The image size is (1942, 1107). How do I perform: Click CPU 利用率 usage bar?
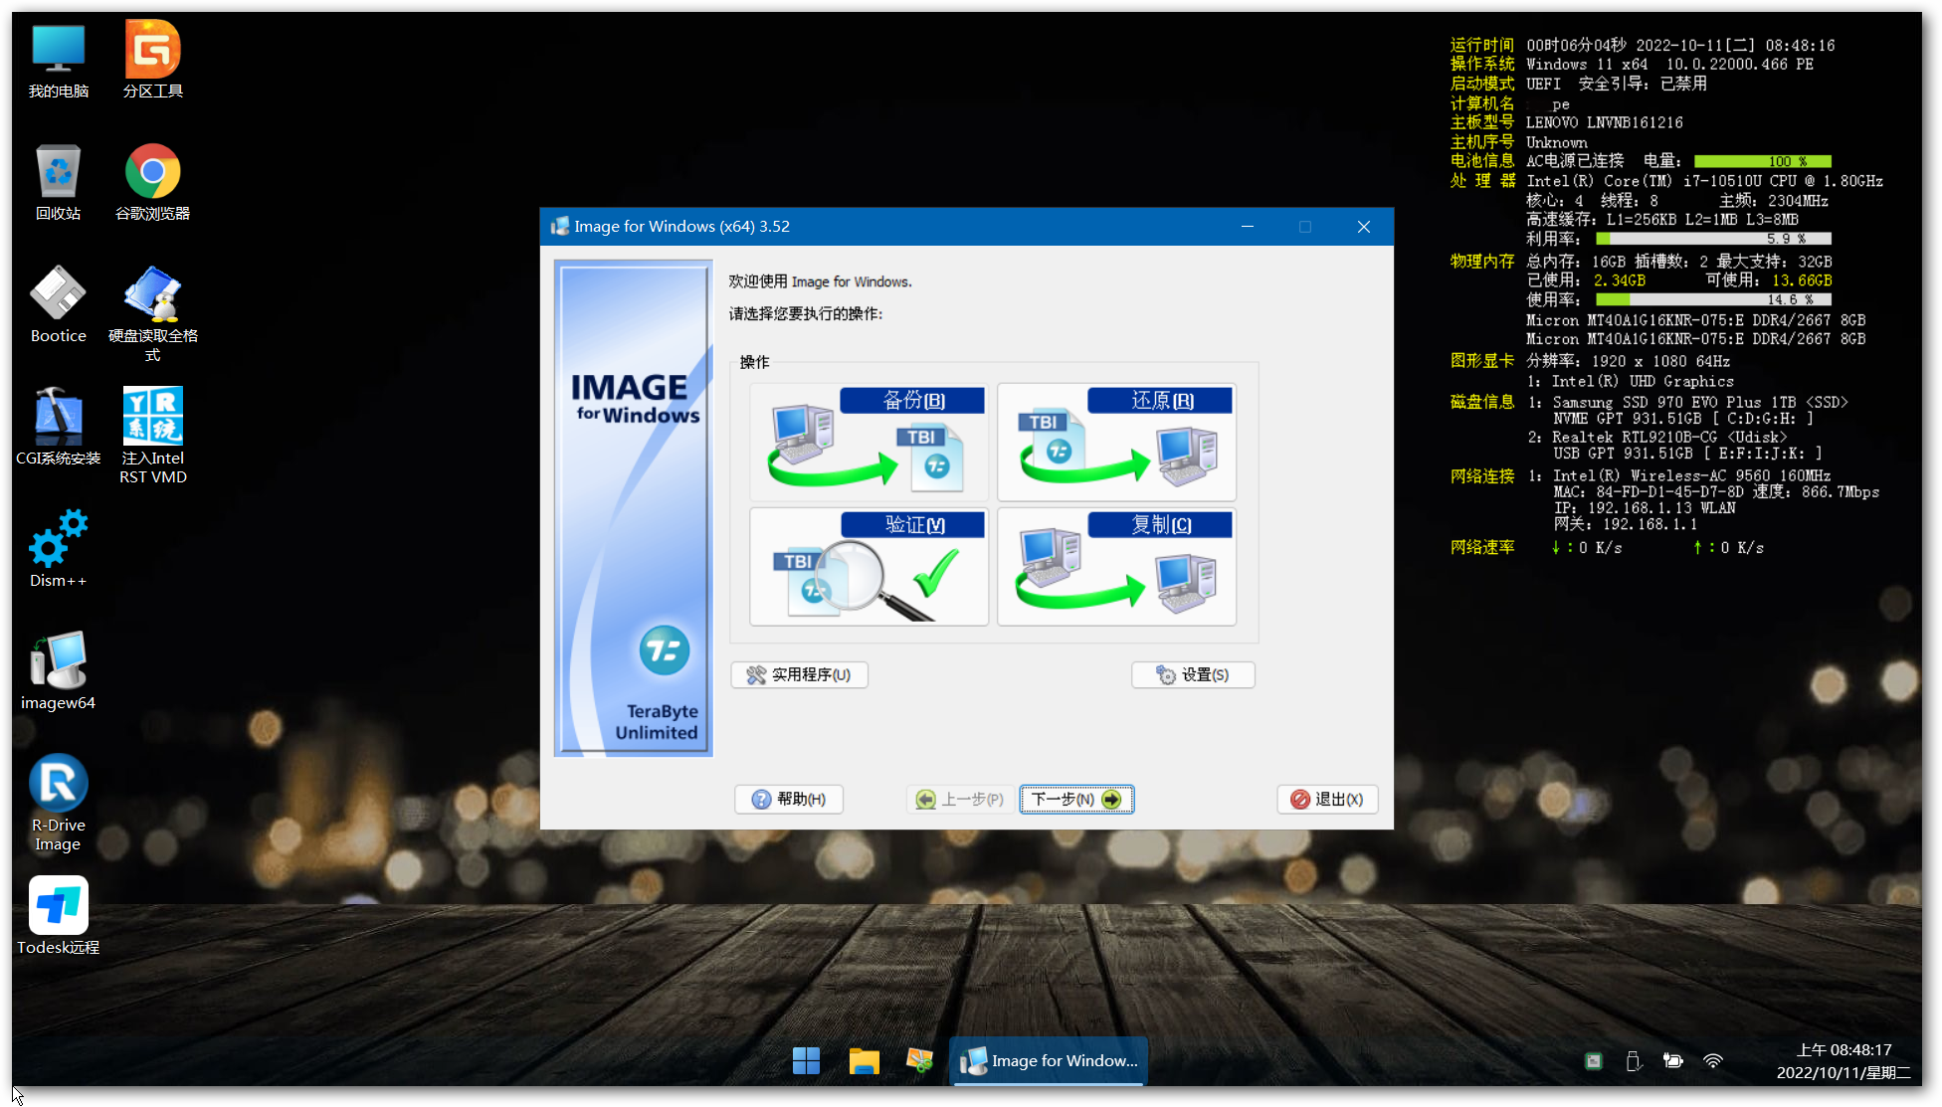coord(1713,239)
